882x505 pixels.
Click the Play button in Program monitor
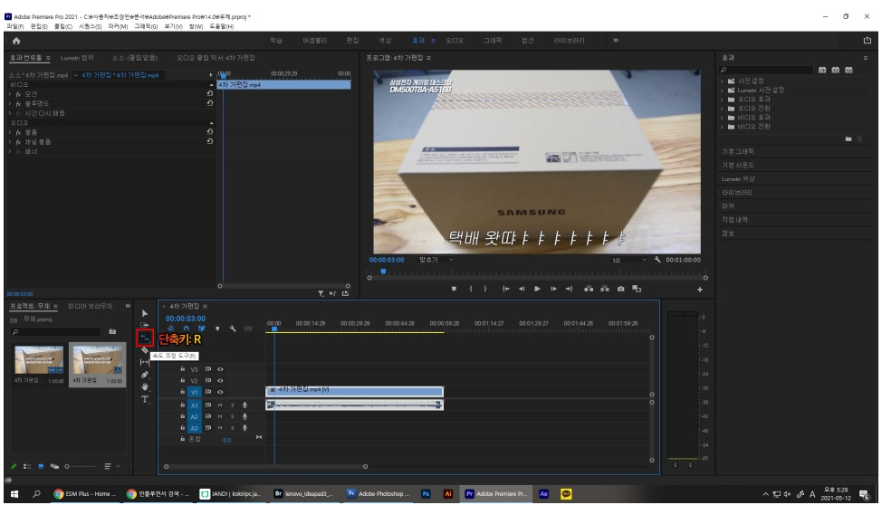pos(537,289)
